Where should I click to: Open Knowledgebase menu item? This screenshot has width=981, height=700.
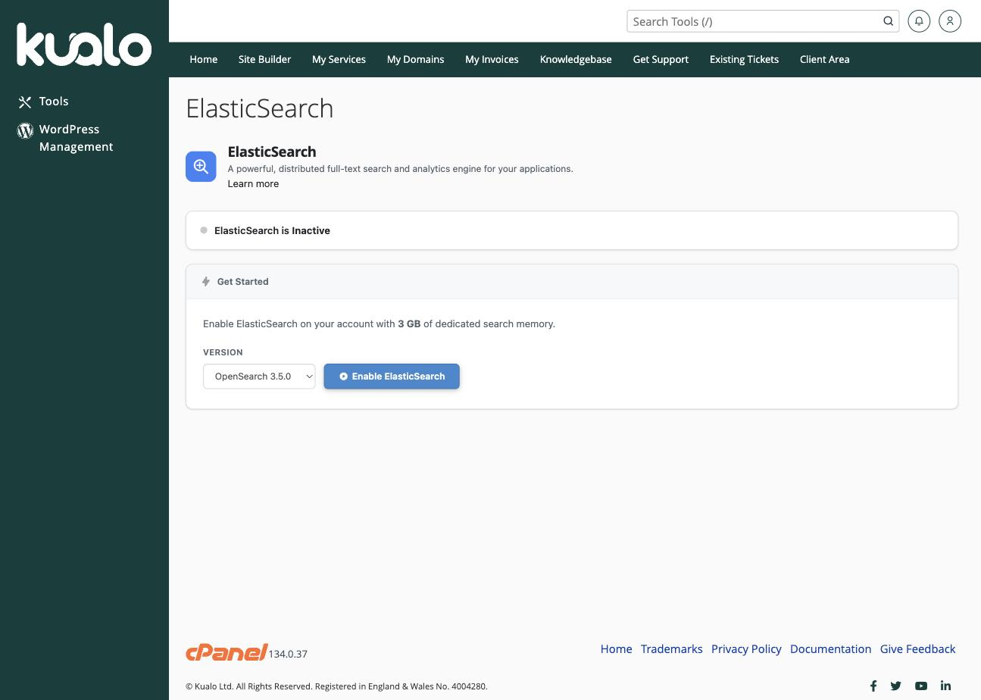(x=576, y=59)
